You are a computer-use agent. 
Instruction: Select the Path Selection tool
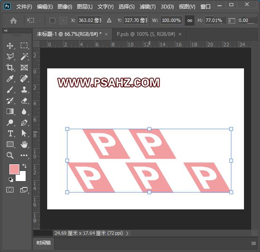[x=24, y=133]
